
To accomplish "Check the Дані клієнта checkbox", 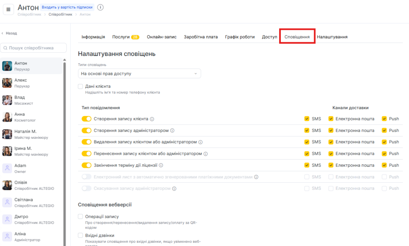I will [80, 86].
